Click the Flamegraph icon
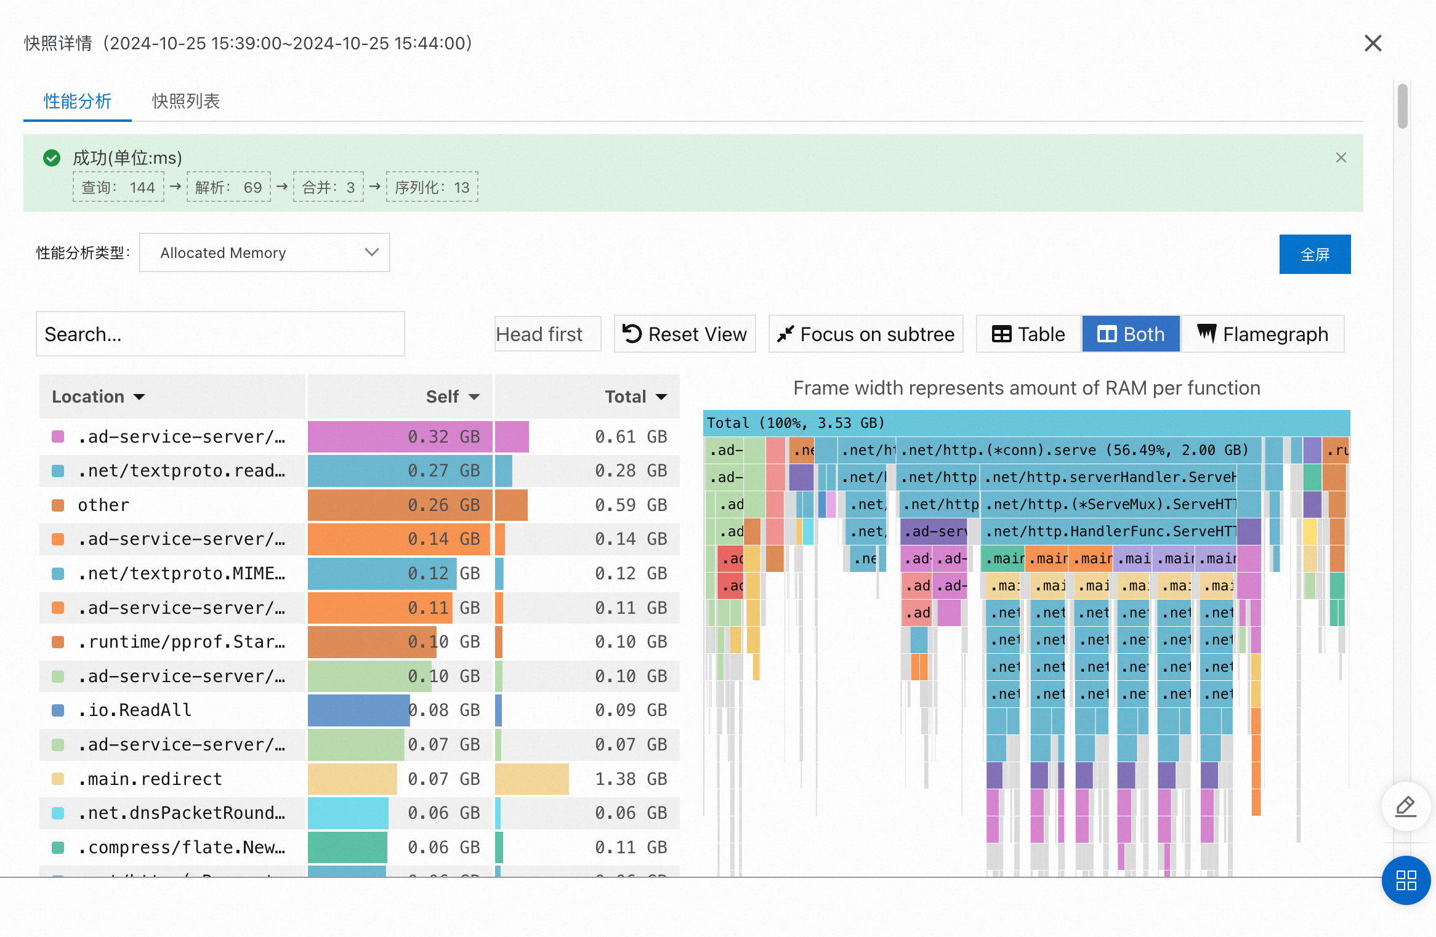The width and height of the screenshot is (1436, 937). 1206,334
